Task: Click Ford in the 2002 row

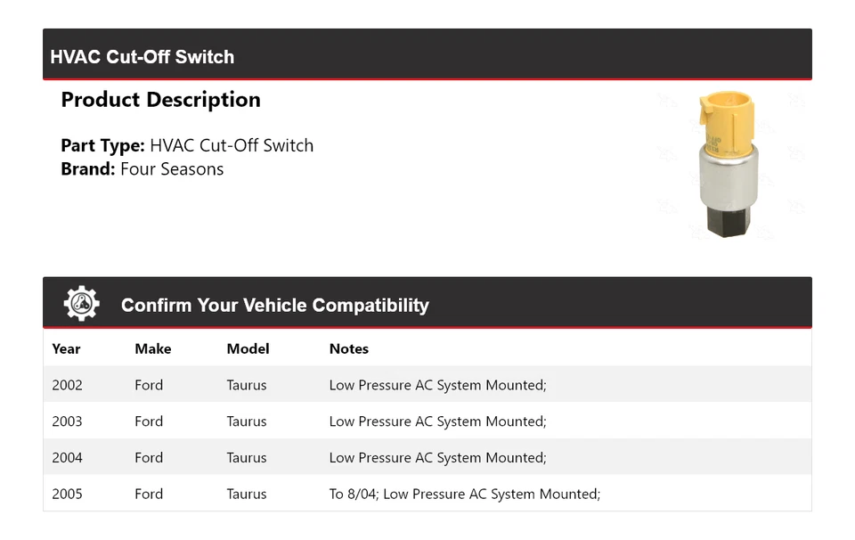Action: (x=149, y=386)
